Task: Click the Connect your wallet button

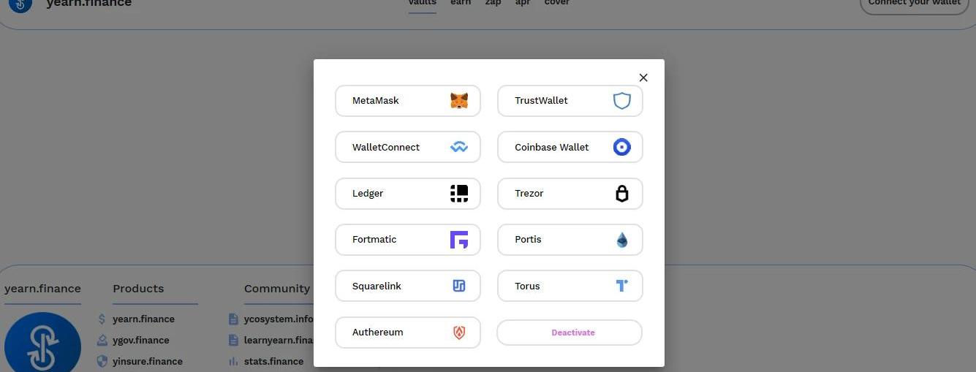Action: 914,4
